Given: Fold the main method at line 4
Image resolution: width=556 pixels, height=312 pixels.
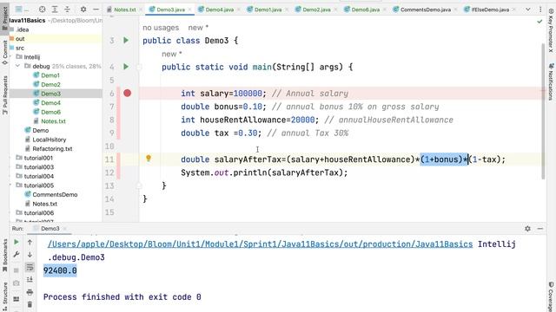Looking at the screenshot, I should [139, 67].
